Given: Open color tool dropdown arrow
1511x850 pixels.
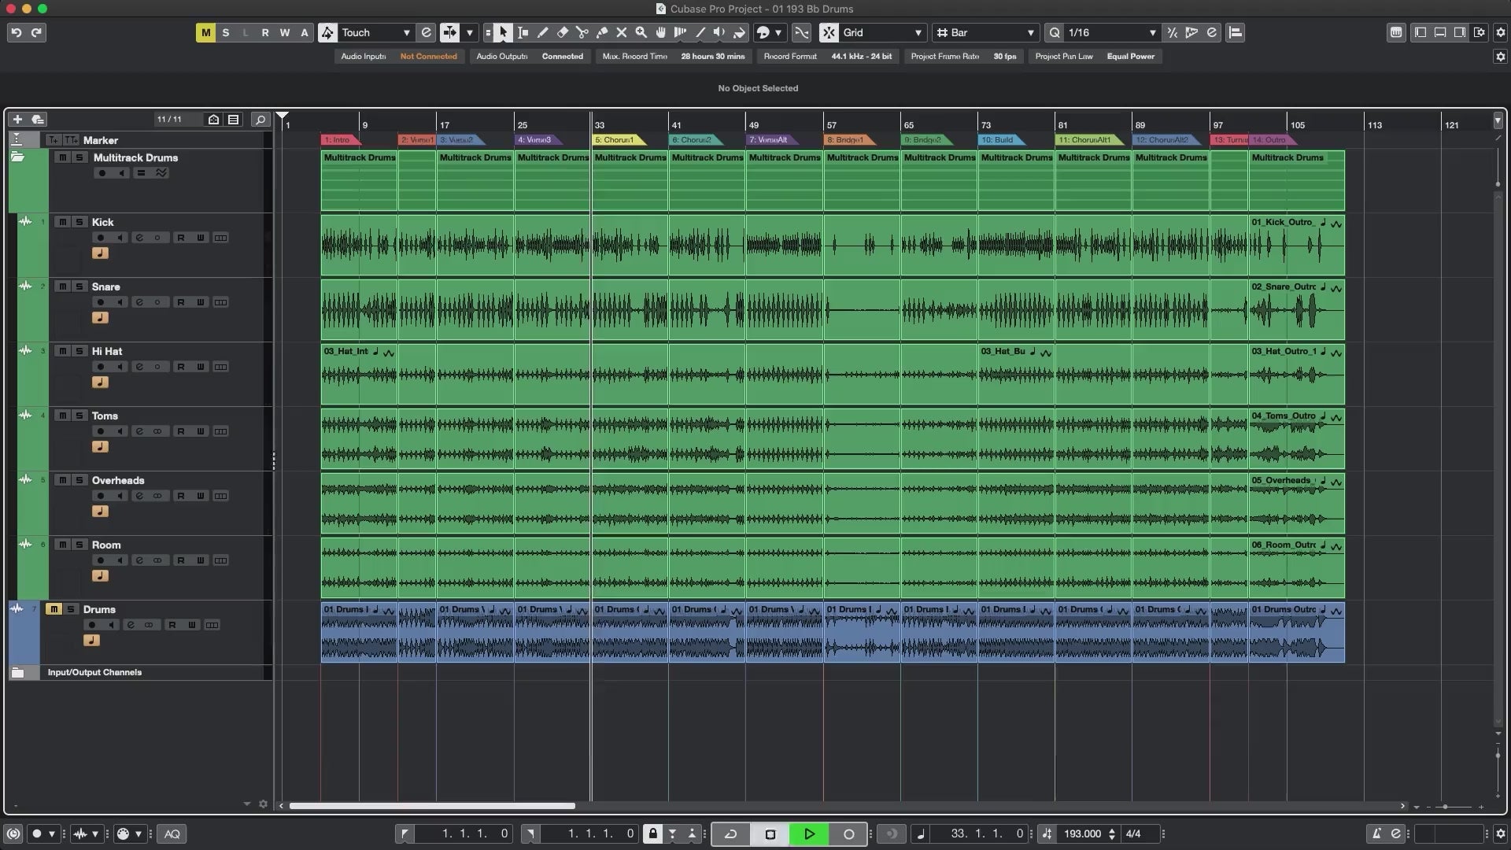Looking at the screenshot, I should pos(778,32).
